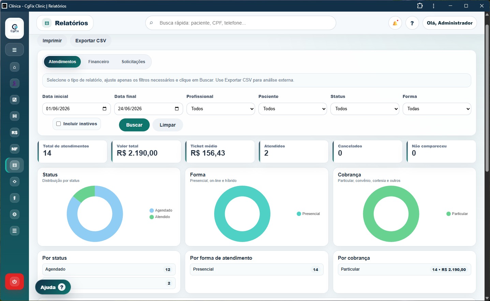
Task: Open the R$ financial sidebar icon
Action: (x=14, y=133)
